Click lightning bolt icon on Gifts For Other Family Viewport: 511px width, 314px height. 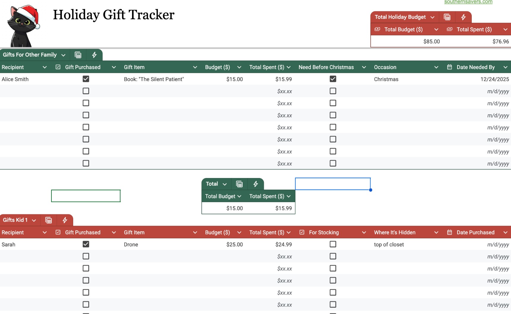(94, 55)
